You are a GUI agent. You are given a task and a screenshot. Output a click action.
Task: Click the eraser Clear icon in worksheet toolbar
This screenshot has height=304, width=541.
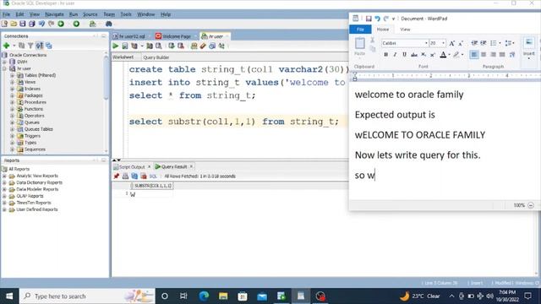coord(203,46)
